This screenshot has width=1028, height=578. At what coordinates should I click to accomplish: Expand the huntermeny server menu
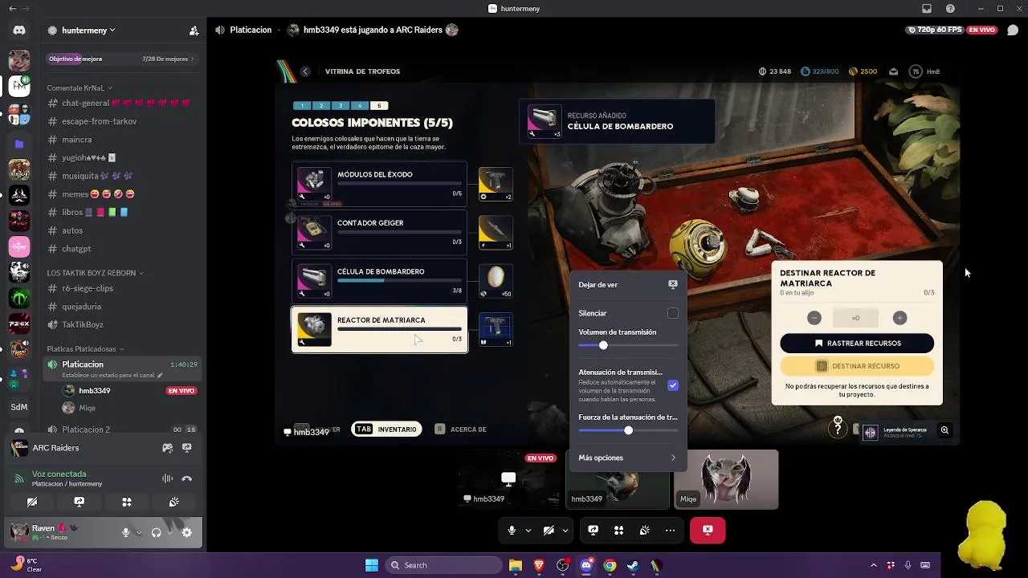coord(88,31)
